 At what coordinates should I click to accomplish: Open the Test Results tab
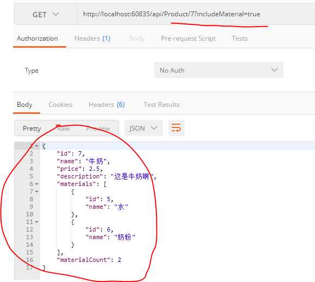pos(161,105)
